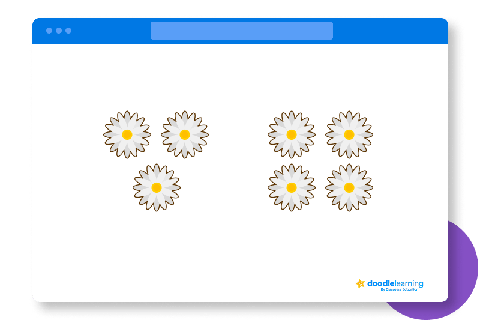480x320 pixels.
Task: Click the "By Discovery Education" text
Action: pos(401,290)
